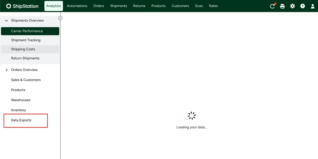Open the Orders tab
This screenshot has height=159, width=318.
99,6
